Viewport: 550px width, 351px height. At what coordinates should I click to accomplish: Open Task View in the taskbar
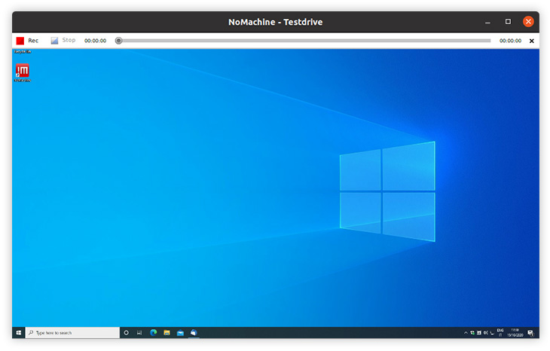coord(139,332)
